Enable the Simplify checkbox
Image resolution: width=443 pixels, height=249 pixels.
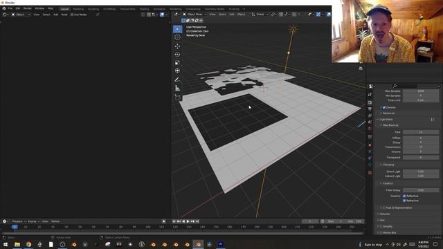[x=381, y=226]
